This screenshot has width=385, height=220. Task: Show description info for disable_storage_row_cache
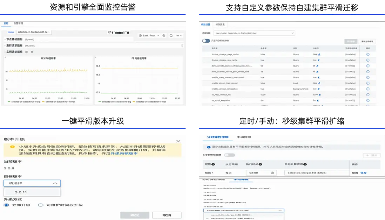click(x=368, y=60)
